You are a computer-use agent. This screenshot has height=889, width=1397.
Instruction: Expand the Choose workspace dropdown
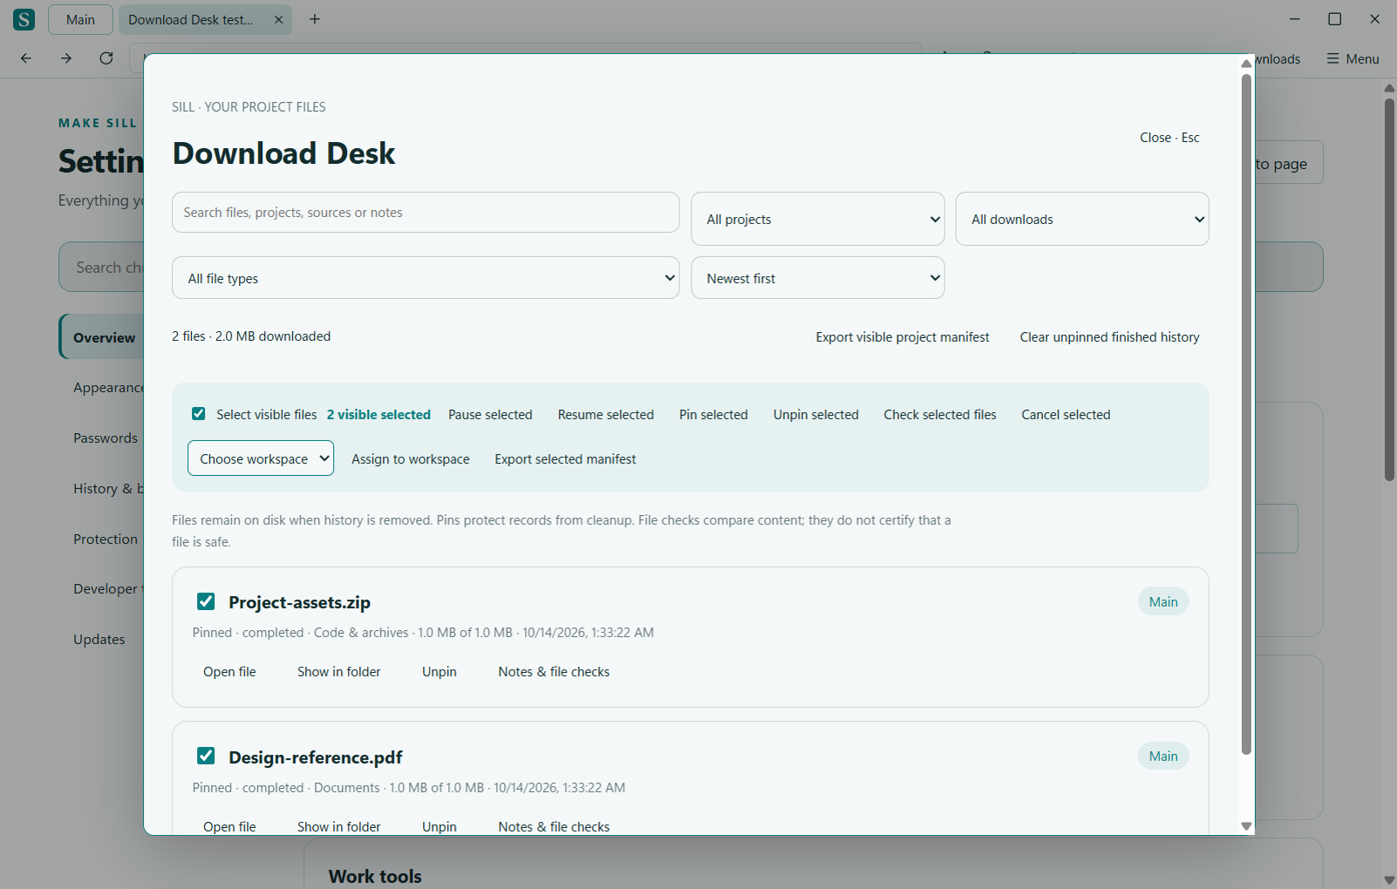click(x=261, y=458)
